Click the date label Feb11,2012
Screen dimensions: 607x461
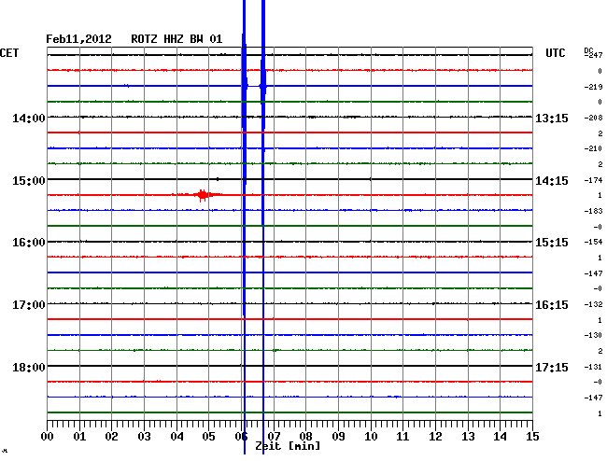point(78,39)
